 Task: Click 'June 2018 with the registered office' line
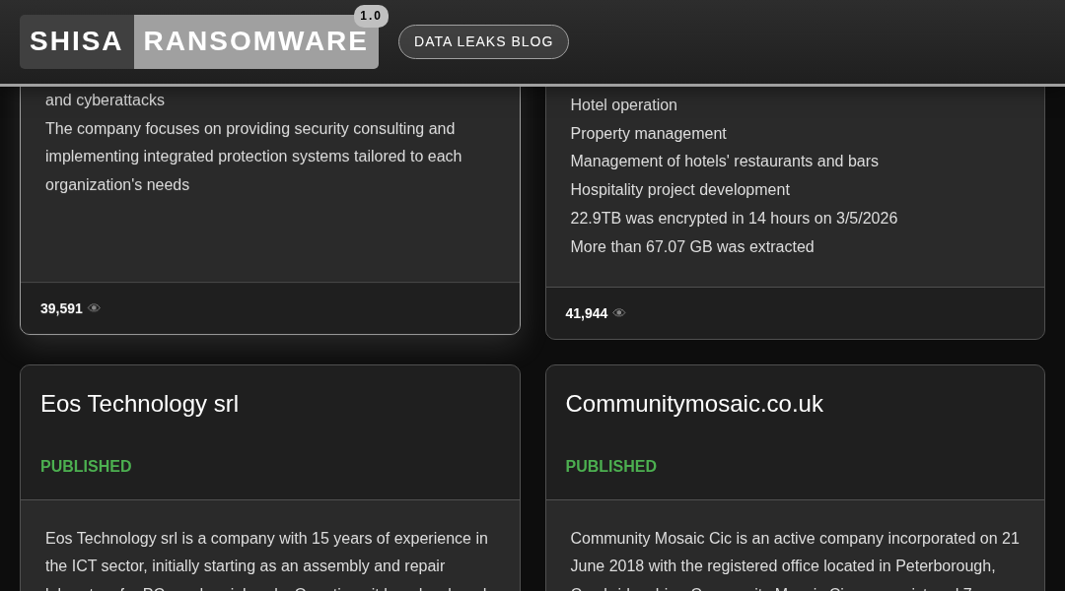click(782, 566)
